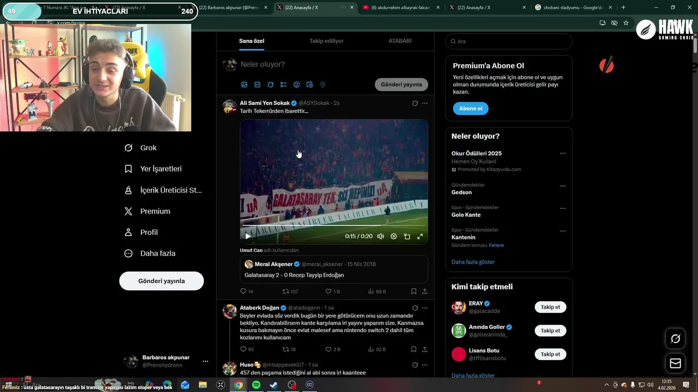Open Yer İşaretleri bookmarks in the sidebar
Image resolution: width=698 pixels, height=392 pixels.
(153, 169)
